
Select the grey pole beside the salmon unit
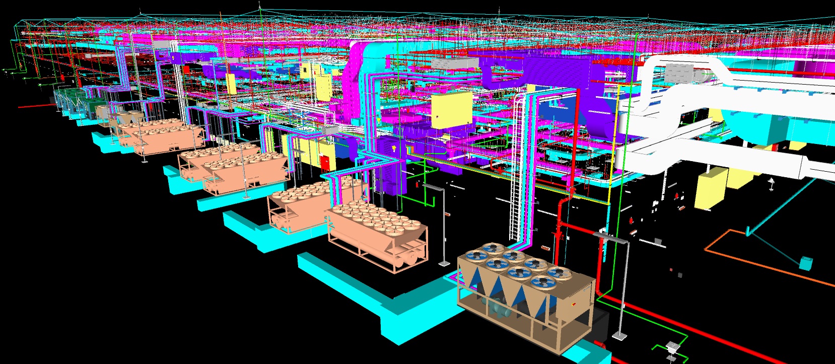coord(443,227)
